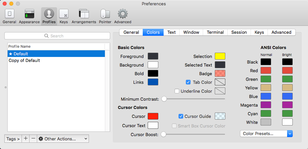Expand the Tags panel button
Image resolution: width=308 pixels, height=149 pixels.
pos(13,139)
